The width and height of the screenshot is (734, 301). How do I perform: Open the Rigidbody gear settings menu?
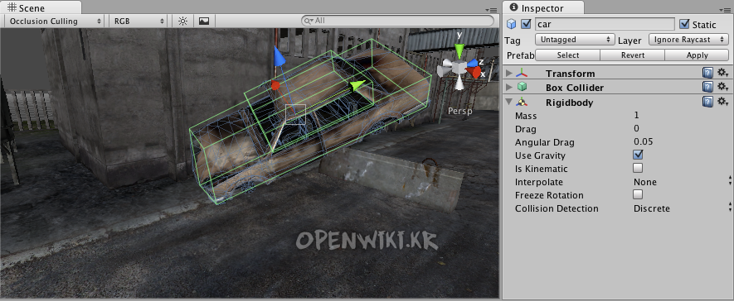coord(722,101)
